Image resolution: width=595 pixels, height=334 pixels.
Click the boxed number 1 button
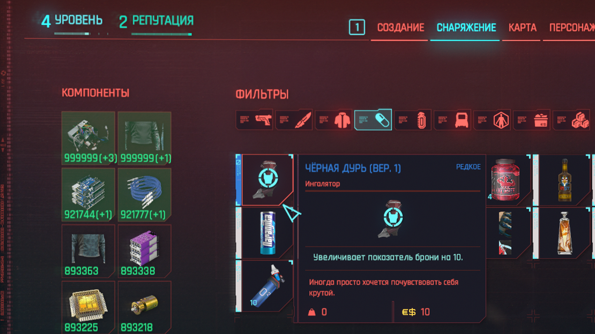pyautogui.click(x=357, y=27)
